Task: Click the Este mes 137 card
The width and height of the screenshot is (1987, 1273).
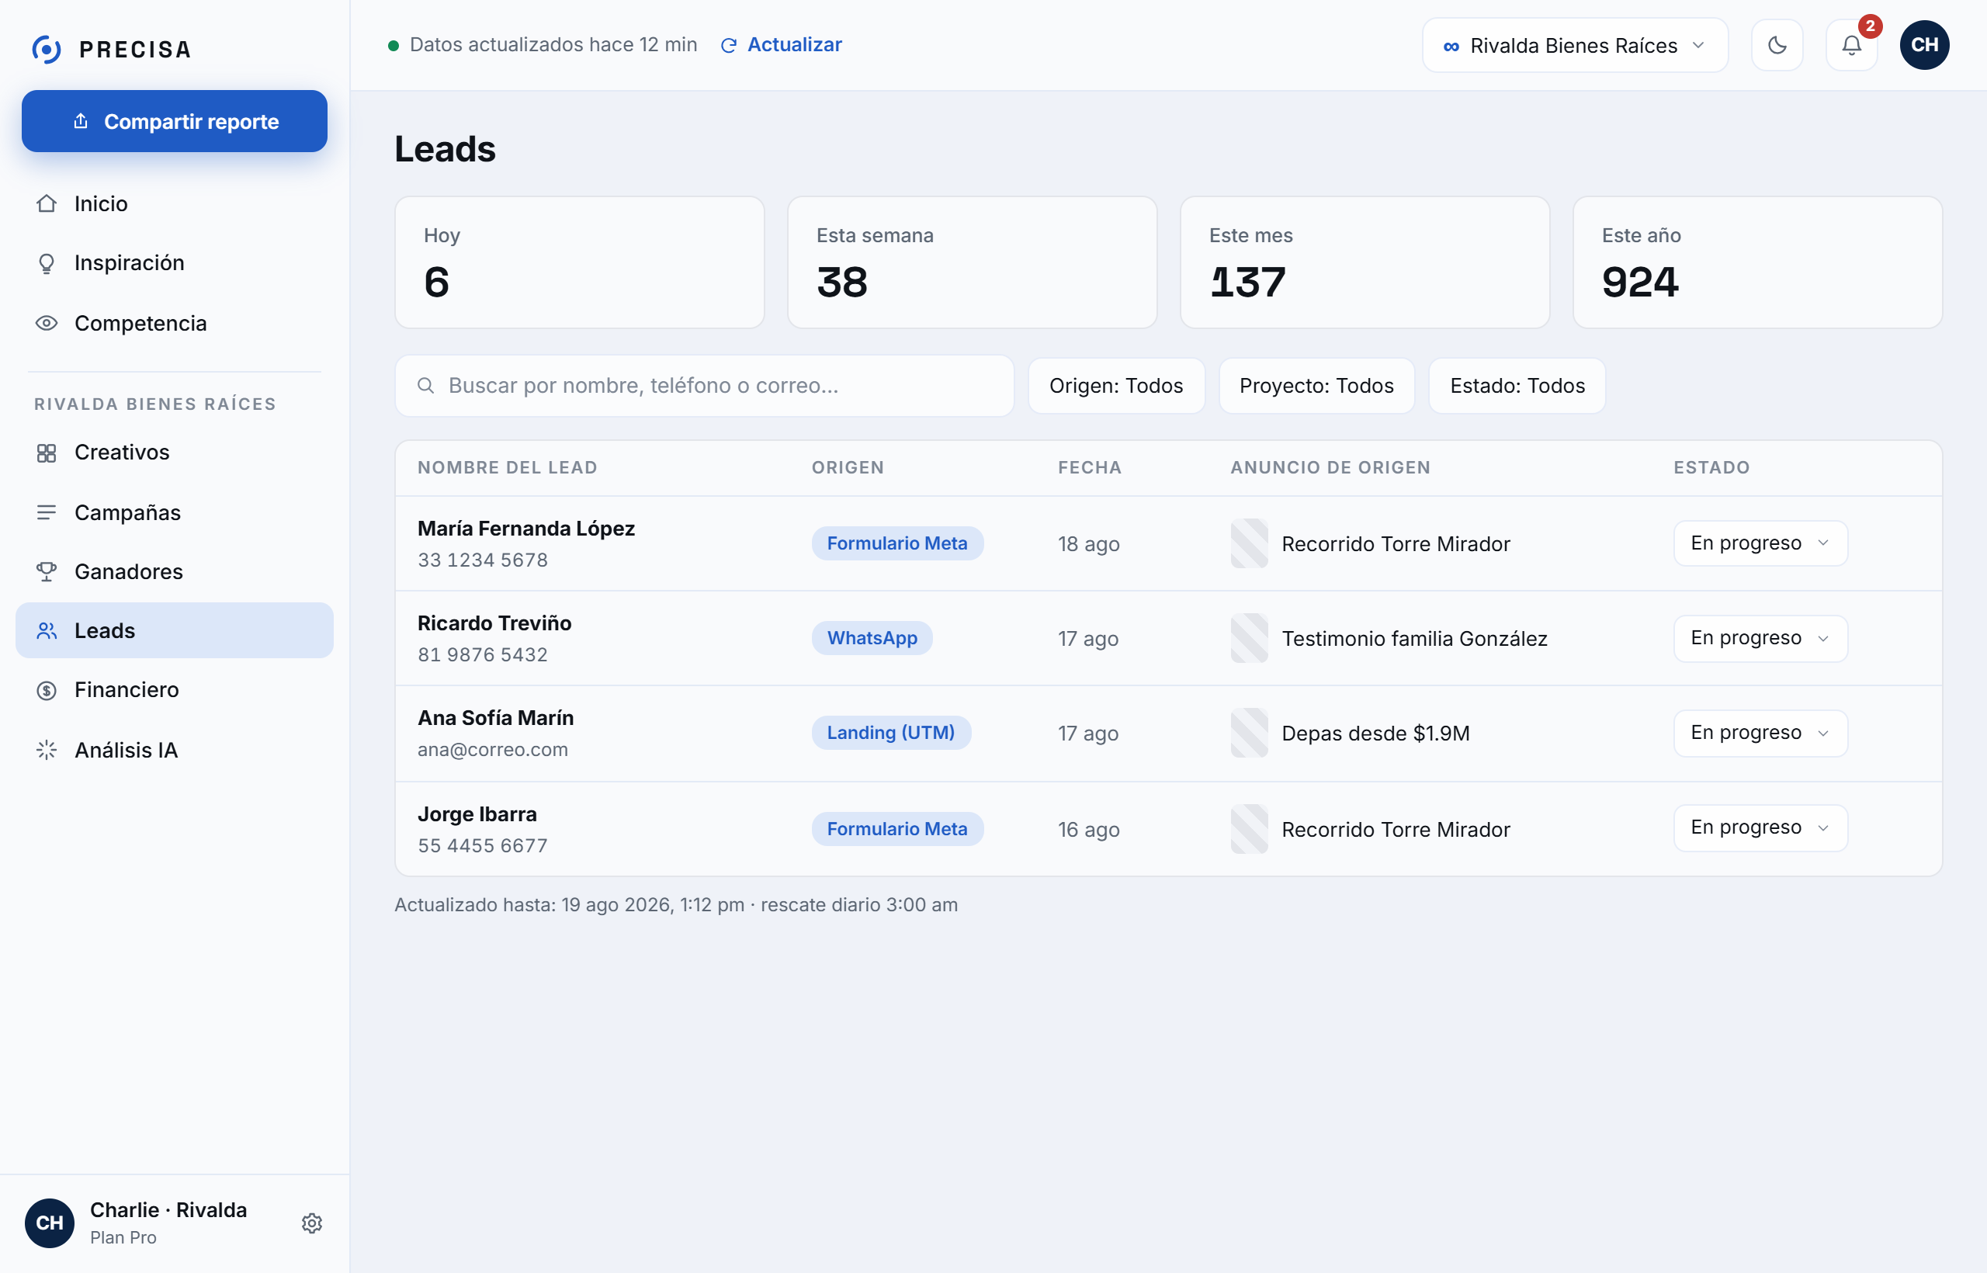Action: pyautogui.click(x=1365, y=263)
